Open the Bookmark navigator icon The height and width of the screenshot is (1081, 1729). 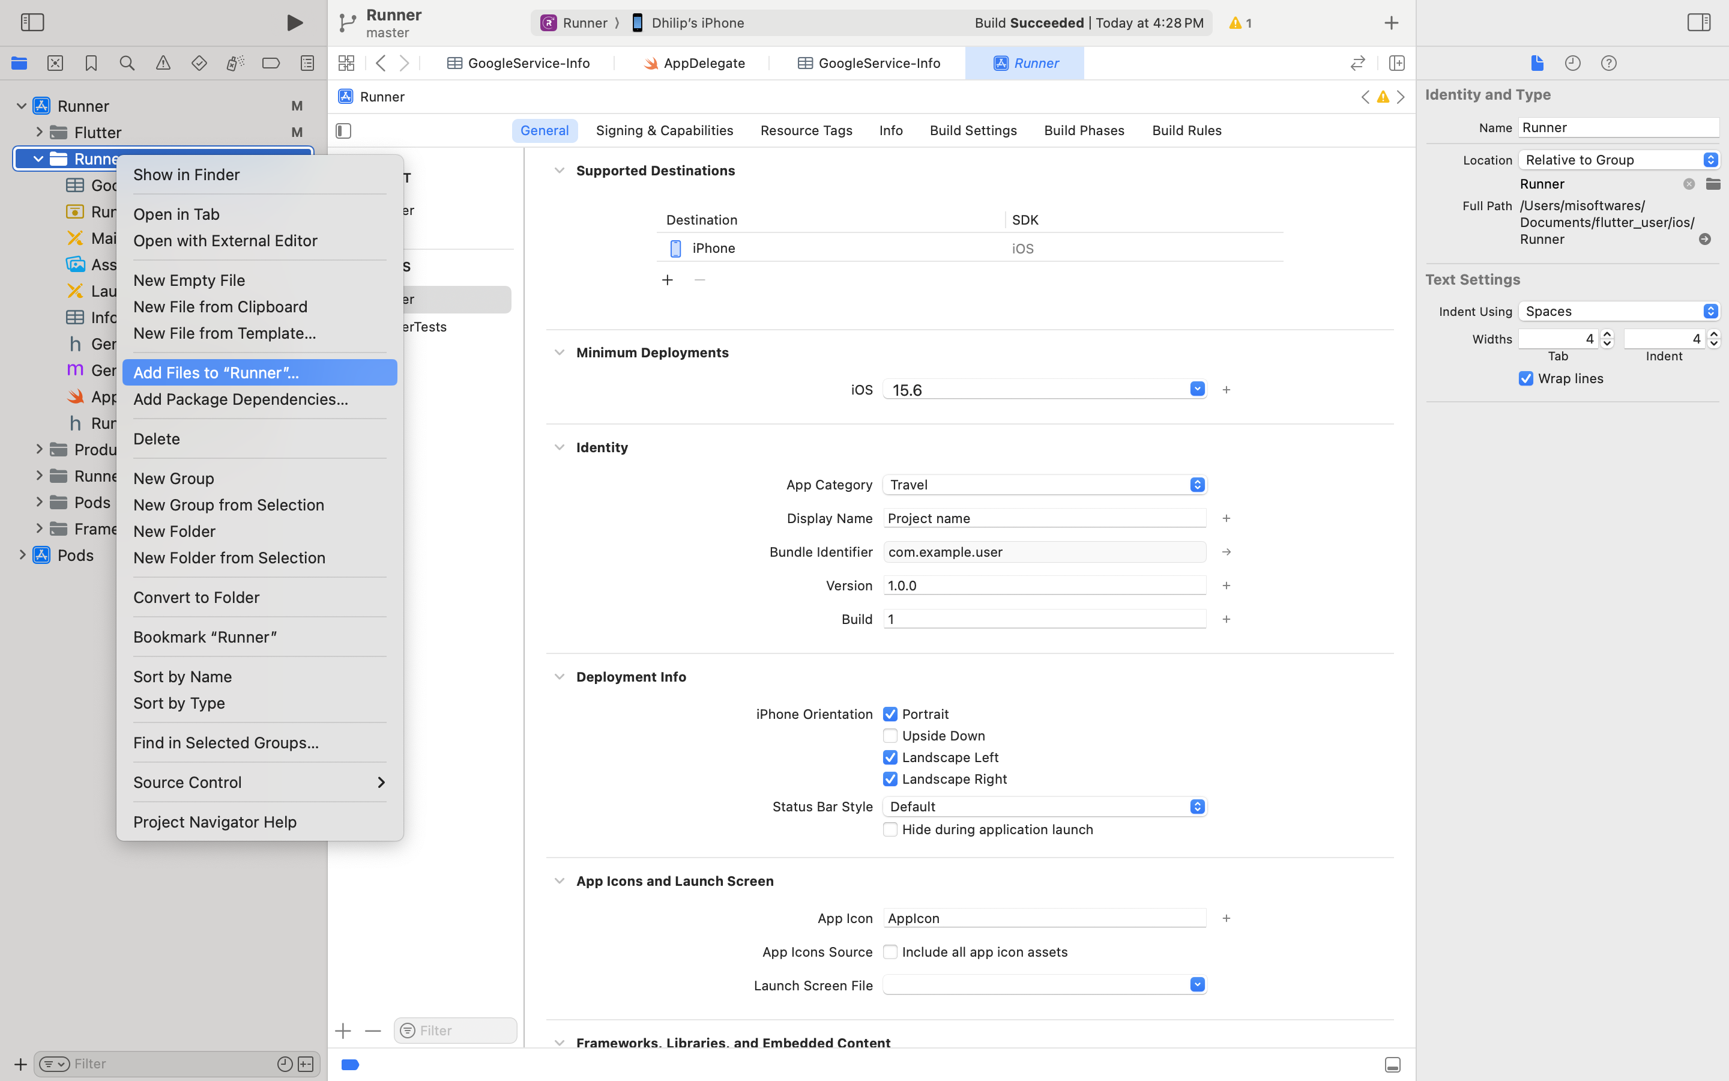pos(91,64)
